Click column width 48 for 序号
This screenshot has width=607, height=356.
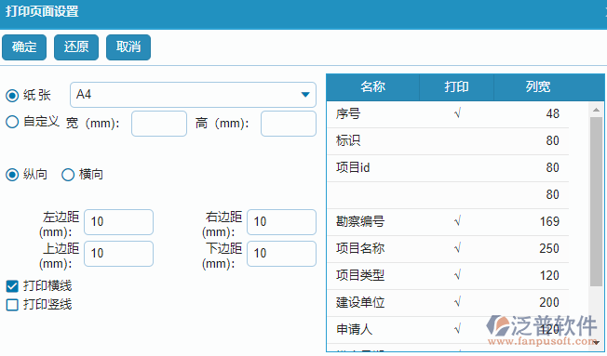point(552,114)
